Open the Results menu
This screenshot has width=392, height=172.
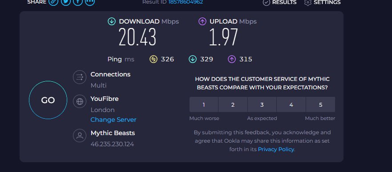pyautogui.click(x=279, y=2)
